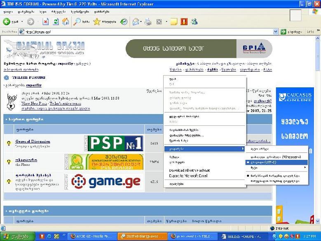
Task: Open the highlighted Encoding submenu entry
Action: point(204,149)
